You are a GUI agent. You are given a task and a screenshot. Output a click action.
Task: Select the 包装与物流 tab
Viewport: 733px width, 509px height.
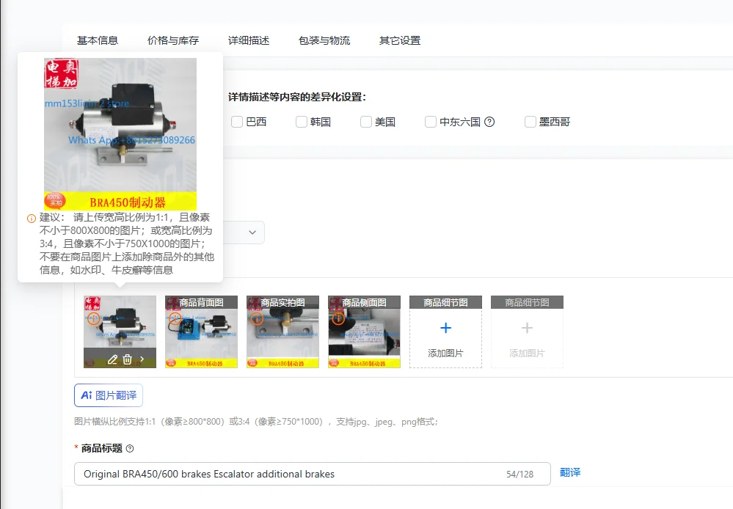coord(324,40)
